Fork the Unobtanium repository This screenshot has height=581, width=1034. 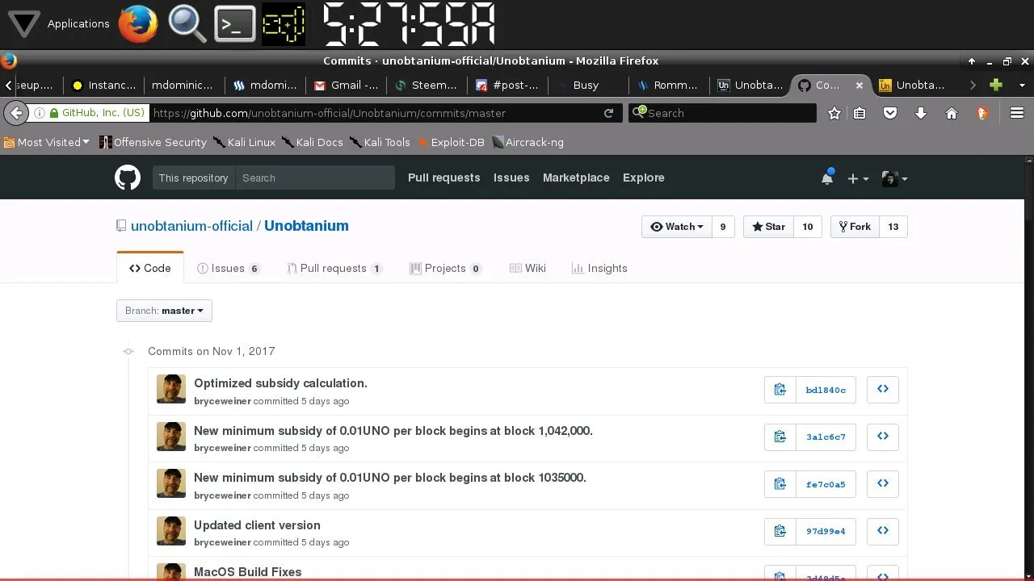[855, 227]
